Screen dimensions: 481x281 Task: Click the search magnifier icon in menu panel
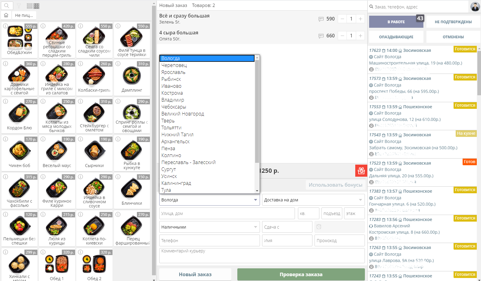(x=7, y=6)
